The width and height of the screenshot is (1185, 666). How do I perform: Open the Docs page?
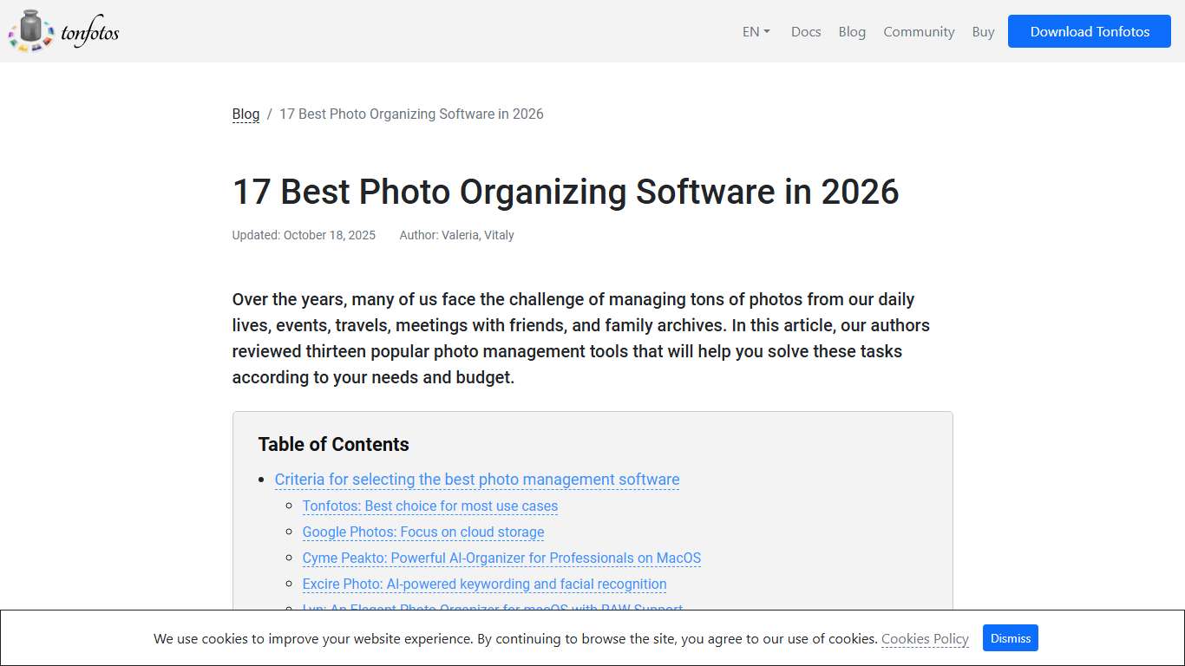(x=806, y=31)
